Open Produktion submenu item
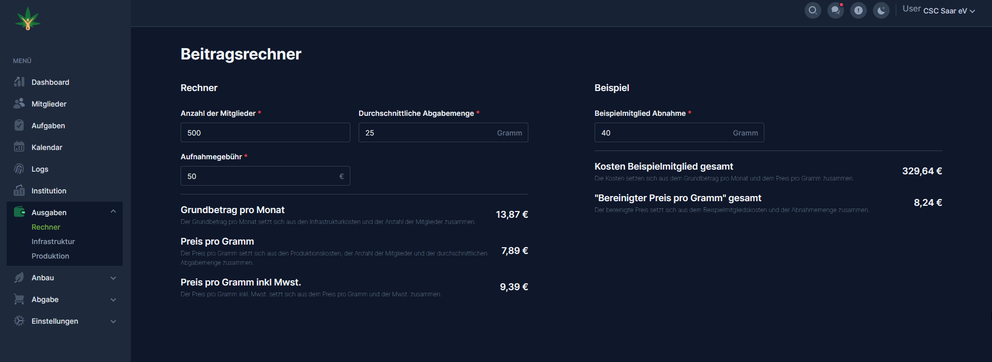992x362 pixels. tap(50, 256)
